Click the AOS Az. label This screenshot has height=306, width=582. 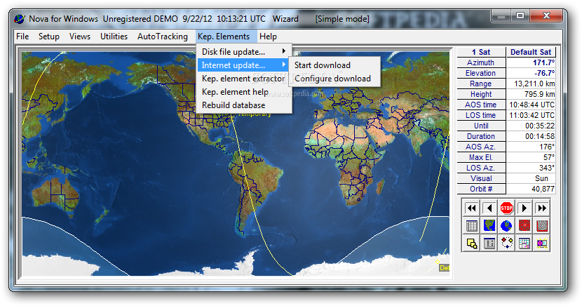coord(481,147)
